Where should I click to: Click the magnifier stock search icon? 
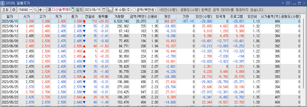pos(35,9)
